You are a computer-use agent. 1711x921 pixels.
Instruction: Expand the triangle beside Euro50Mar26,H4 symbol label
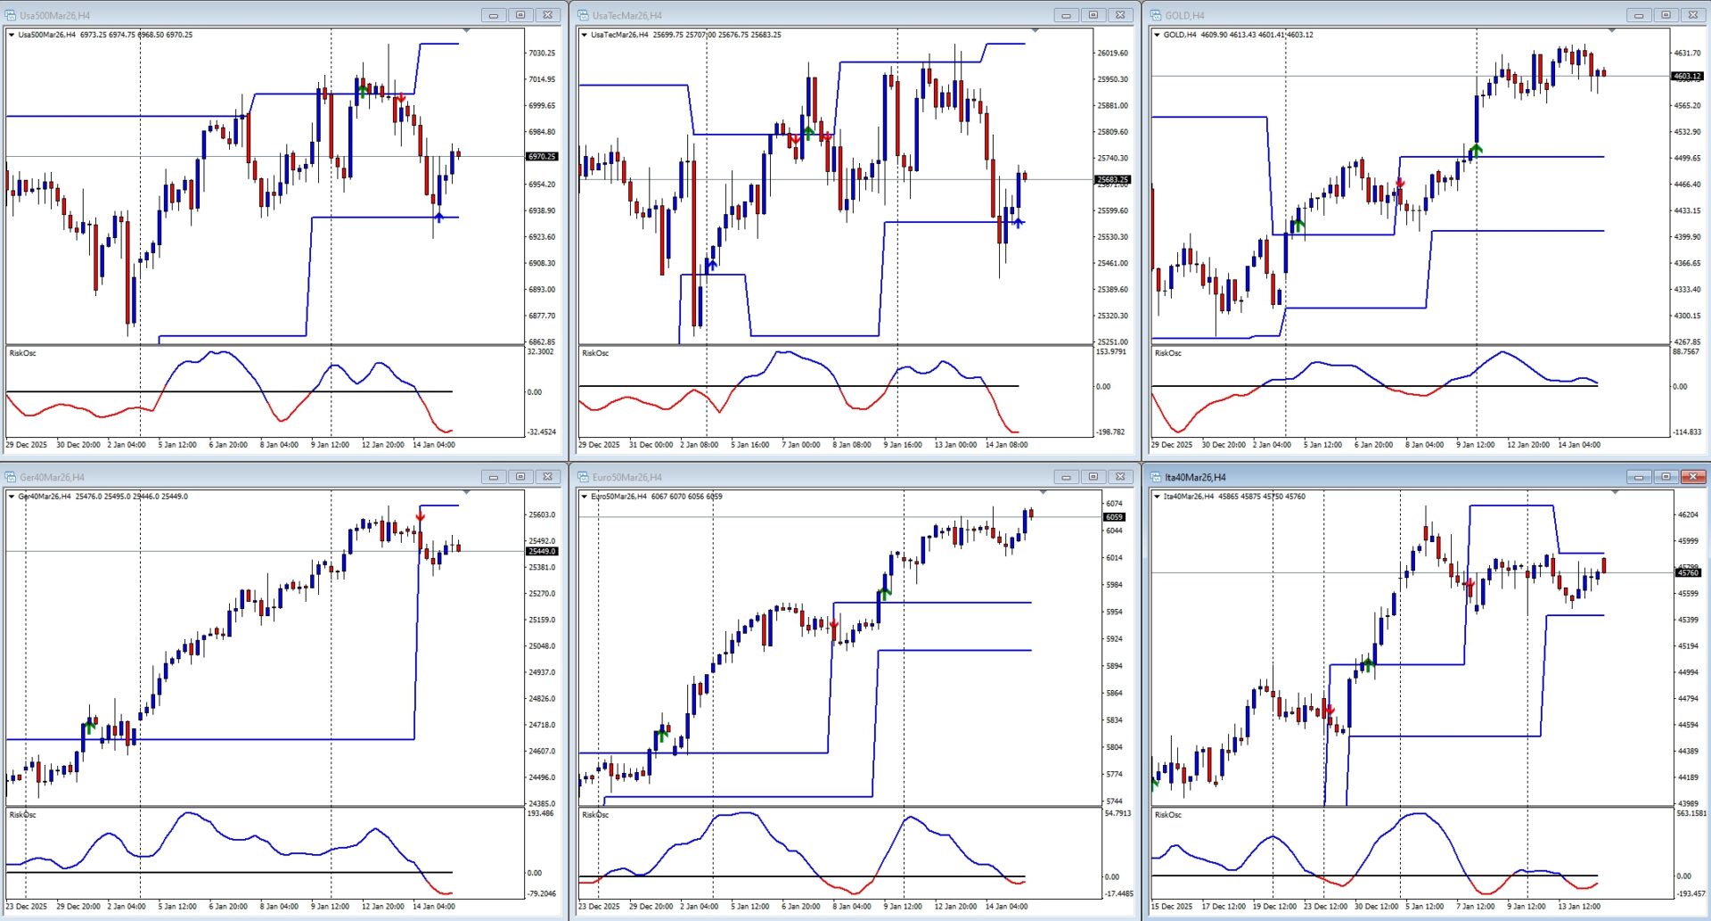click(x=584, y=497)
